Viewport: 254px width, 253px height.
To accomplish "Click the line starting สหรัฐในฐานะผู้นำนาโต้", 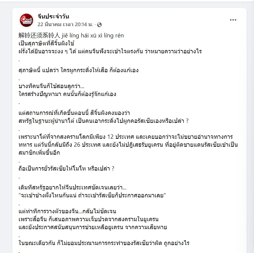I will (104, 121).
